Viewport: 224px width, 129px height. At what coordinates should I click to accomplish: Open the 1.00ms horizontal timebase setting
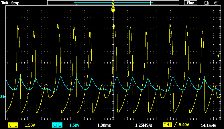(x=104, y=125)
